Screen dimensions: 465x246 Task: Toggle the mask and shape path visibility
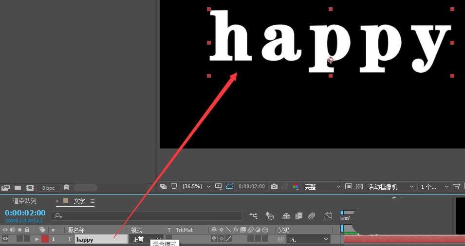[229, 186]
